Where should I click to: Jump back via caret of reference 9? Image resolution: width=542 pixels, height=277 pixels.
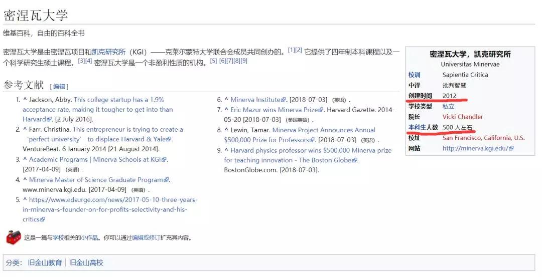coord(226,150)
